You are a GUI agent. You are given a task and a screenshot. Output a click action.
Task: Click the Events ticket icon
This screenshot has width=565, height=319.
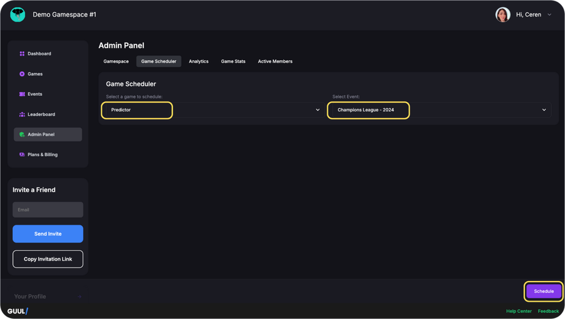point(22,95)
